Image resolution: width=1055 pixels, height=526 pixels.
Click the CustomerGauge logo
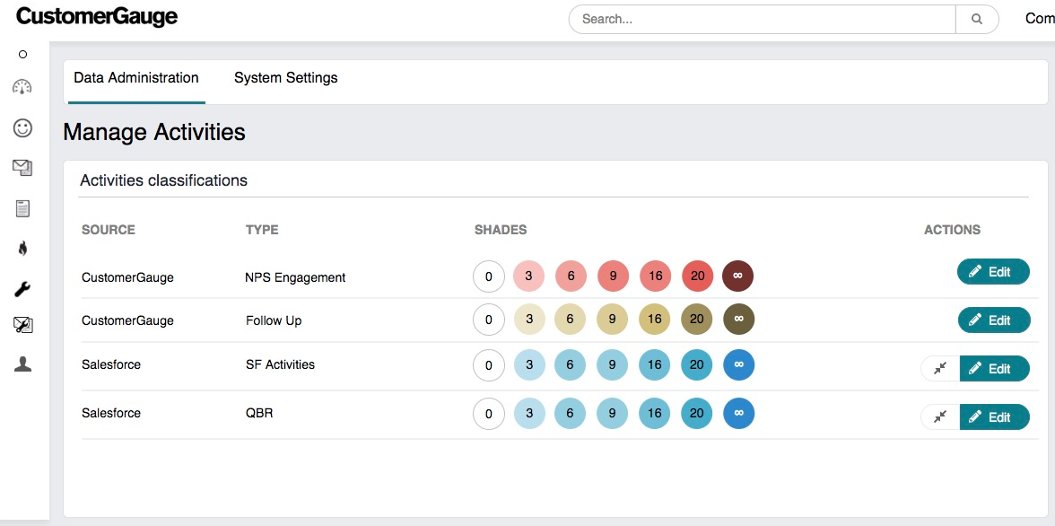point(97,16)
